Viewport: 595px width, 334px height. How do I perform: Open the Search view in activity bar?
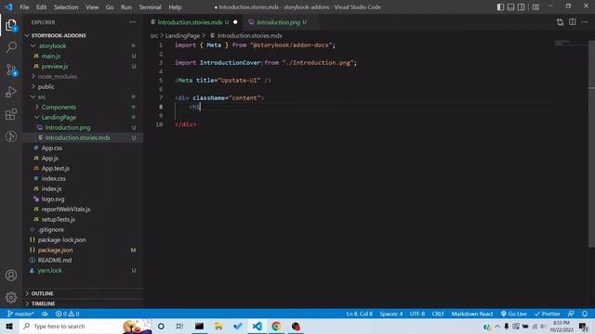pos(11,47)
